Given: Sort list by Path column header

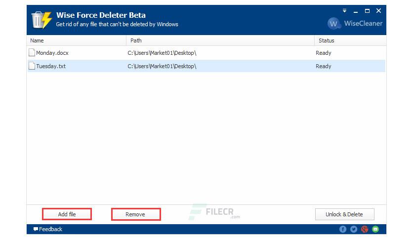Looking at the screenshot, I should click(220, 40).
